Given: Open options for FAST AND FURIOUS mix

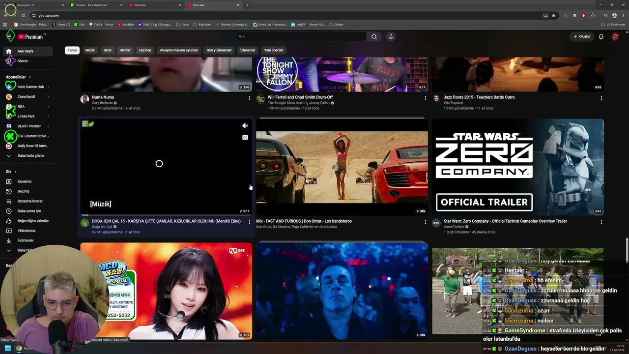Looking at the screenshot, I should [425, 222].
